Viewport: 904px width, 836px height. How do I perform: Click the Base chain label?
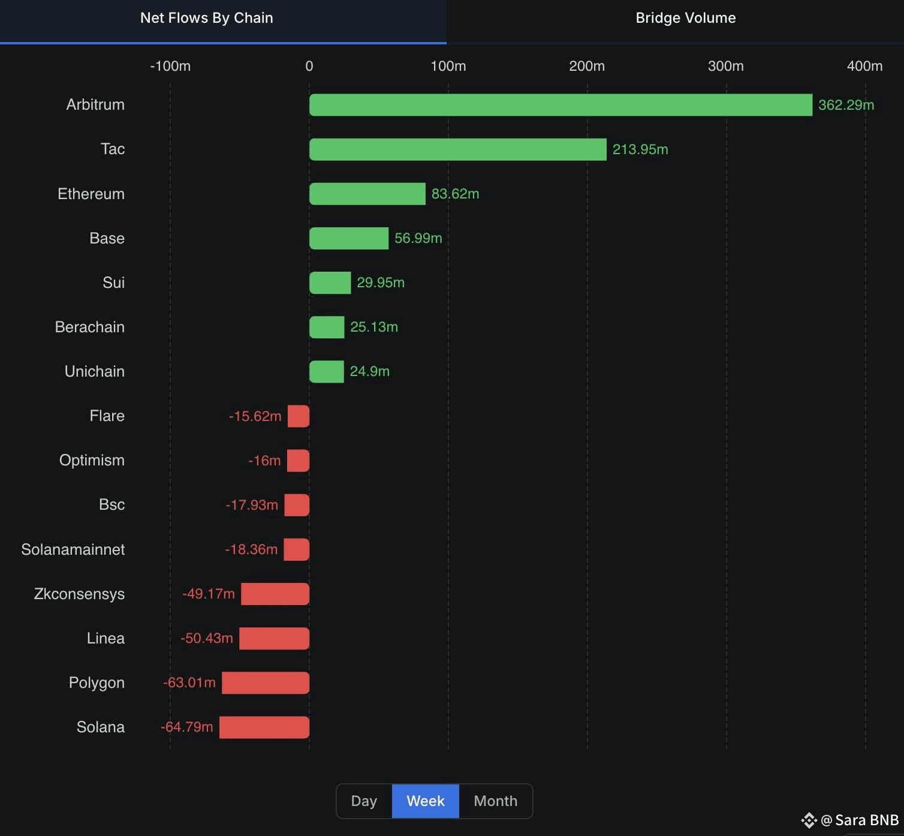[x=107, y=238]
